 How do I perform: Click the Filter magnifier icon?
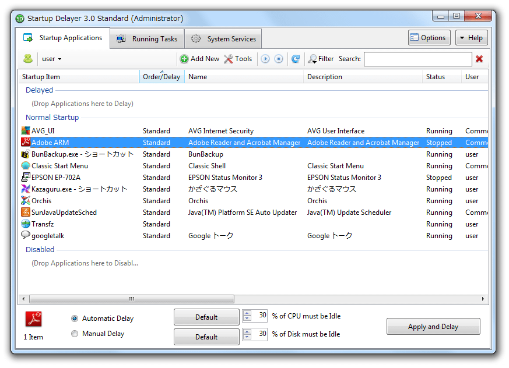313,59
